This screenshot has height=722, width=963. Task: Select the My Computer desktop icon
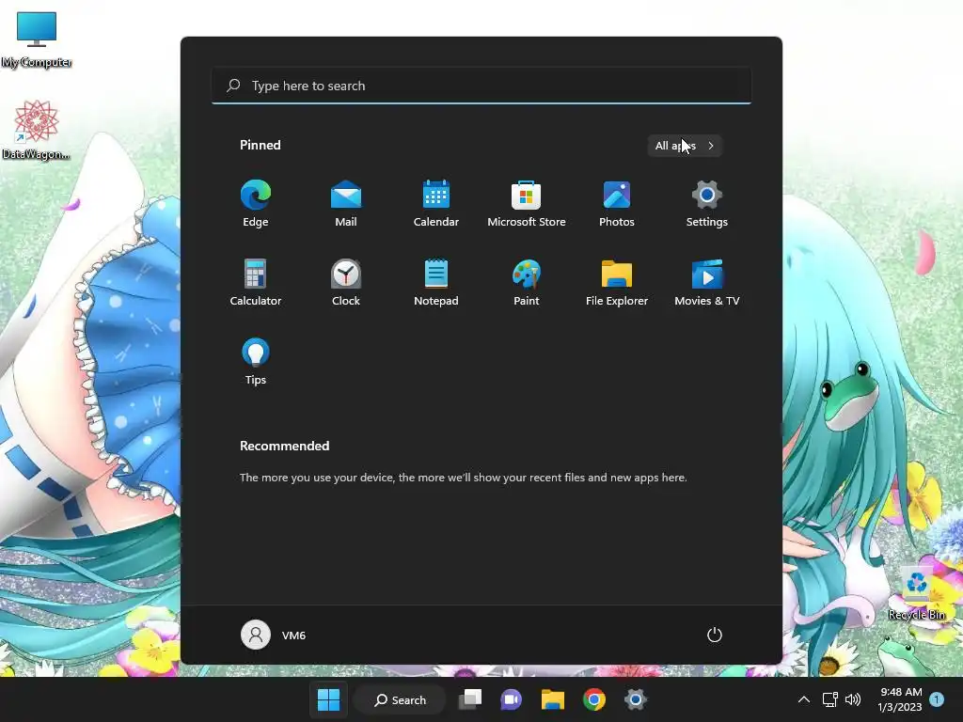click(37, 39)
